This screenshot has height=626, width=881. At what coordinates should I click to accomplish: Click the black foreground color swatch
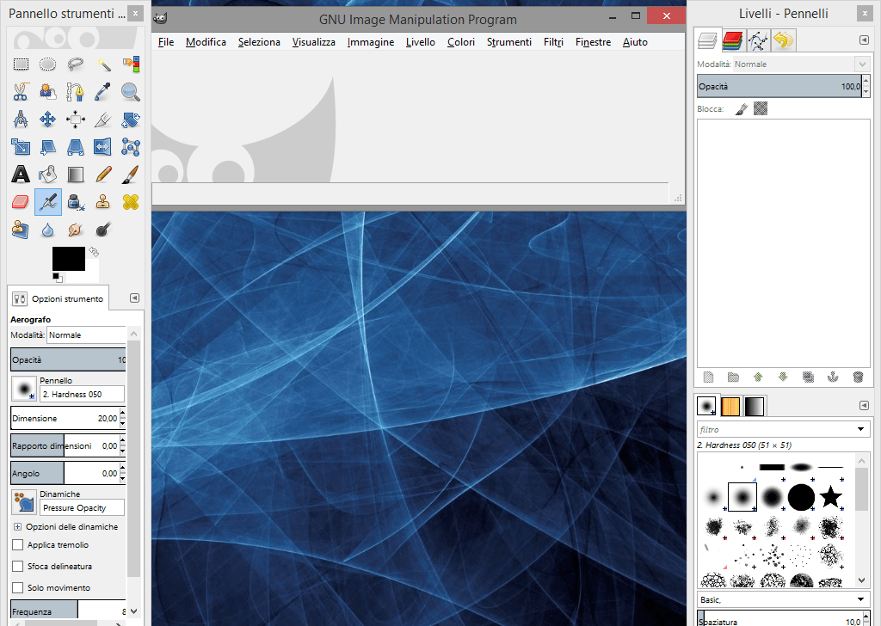pyautogui.click(x=68, y=258)
